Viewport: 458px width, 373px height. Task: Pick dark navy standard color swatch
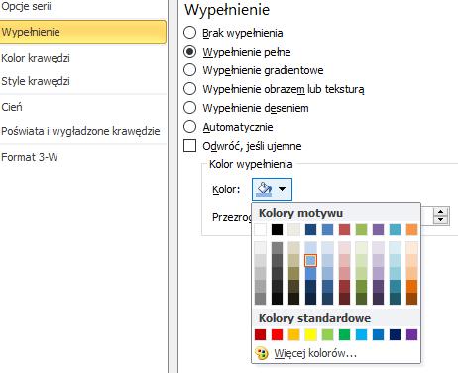click(x=396, y=334)
